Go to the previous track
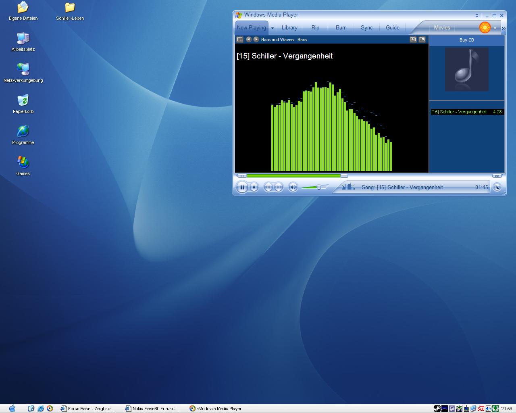Image resolution: width=516 pixels, height=413 pixels. (x=268, y=187)
